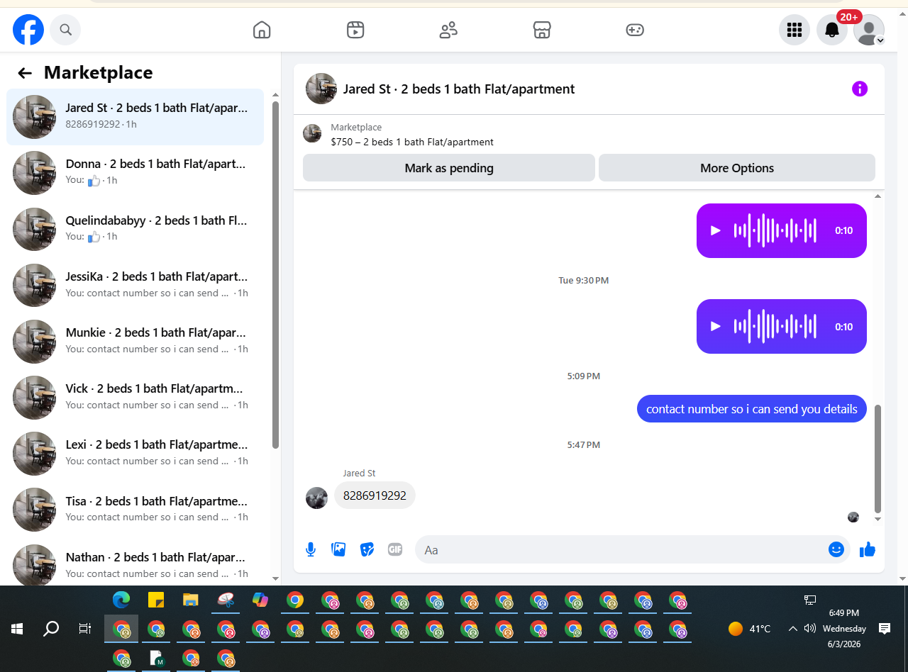This screenshot has width=908, height=672.
Task: Go to the Facebook Home feed
Action: (262, 30)
